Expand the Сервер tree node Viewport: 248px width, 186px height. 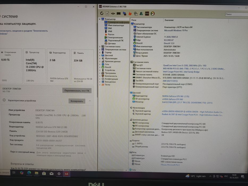(100, 52)
